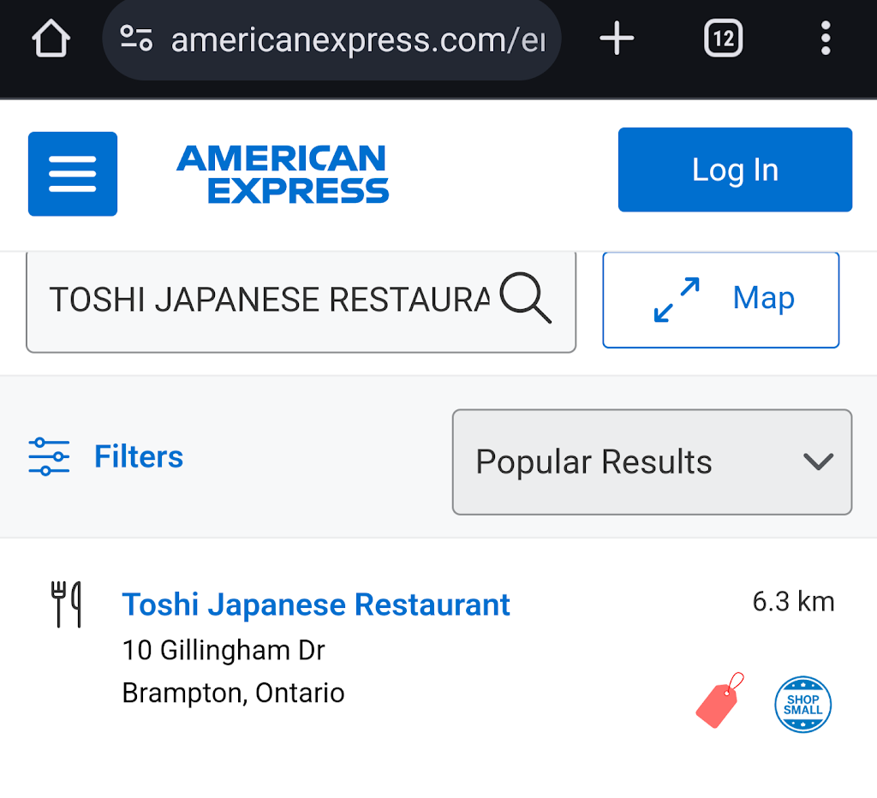Viewport: 877px width, 798px height.
Task: Click the red offer tag icon
Action: tap(719, 700)
